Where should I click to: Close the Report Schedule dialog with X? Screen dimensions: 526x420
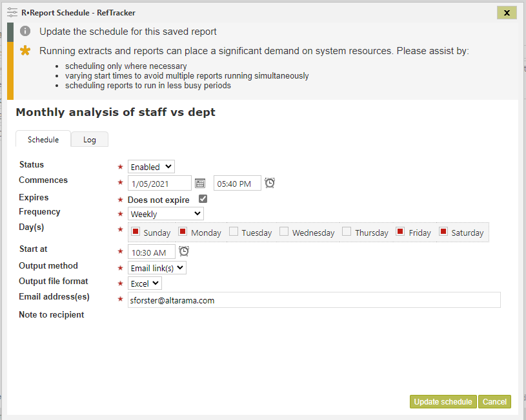click(x=507, y=13)
